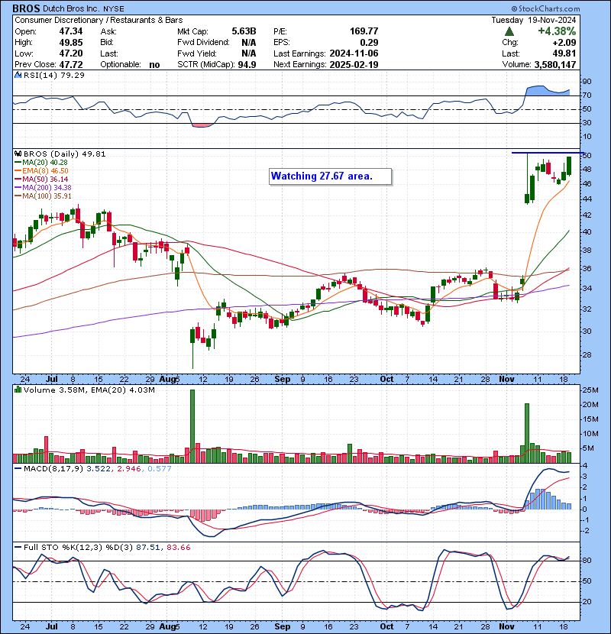Click the Chg value +2.09
Viewport: 611px width, 634px height.
(564, 43)
